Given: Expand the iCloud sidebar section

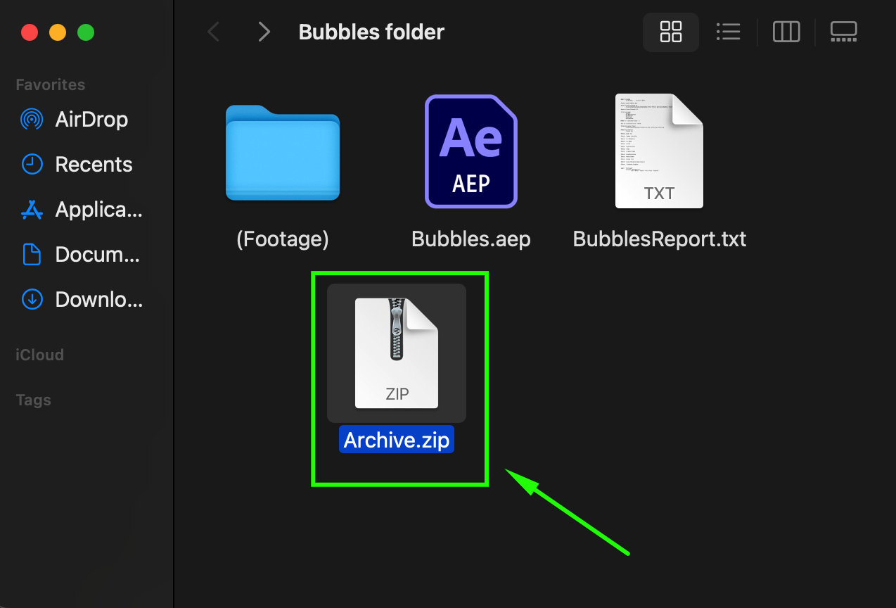Looking at the screenshot, I should click(40, 355).
